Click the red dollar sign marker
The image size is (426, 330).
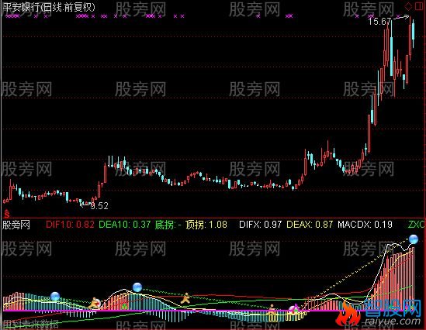pyautogui.click(x=7, y=214)
